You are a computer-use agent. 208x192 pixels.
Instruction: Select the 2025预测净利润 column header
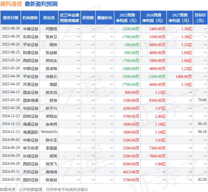point(127,18)
